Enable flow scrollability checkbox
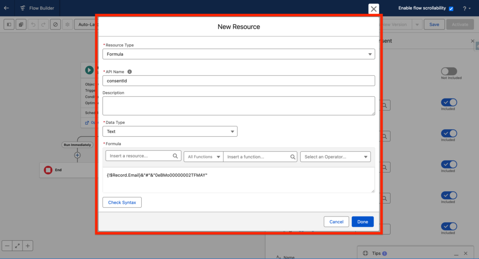This screenshot has width=479, height=259. pos(451,8)
